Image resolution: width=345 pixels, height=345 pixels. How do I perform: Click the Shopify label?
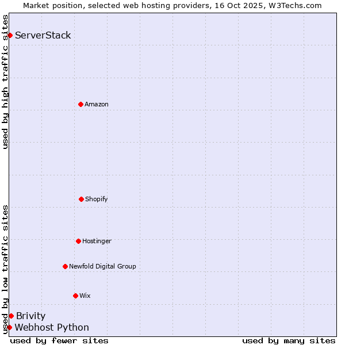click(x=97, y=199)
